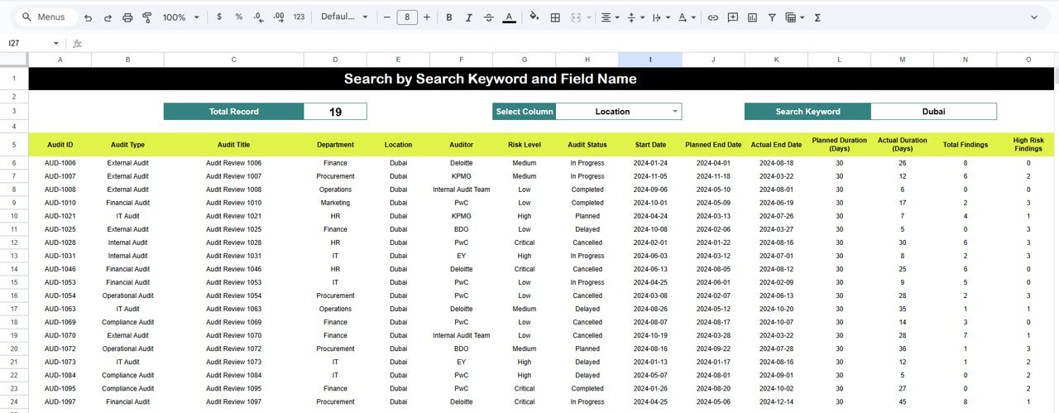The height and width of the screenshot is (413, 1059).
Task: Toggle strikethrough formatting
Action: coord(489,17)
